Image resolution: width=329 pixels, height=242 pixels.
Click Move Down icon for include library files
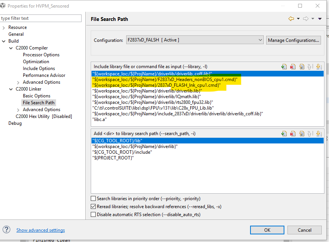point(318,67)
